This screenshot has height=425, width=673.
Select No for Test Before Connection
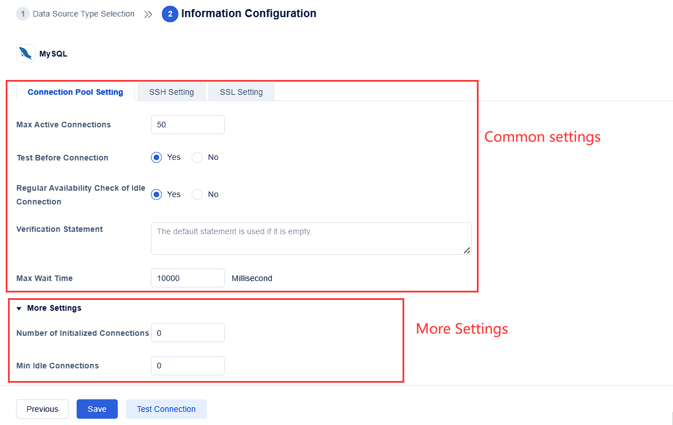(x=197, y=157)
